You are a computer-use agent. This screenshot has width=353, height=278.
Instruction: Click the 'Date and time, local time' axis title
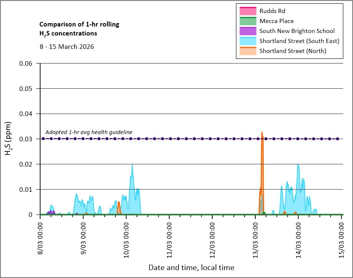click(x=191, y=267)
